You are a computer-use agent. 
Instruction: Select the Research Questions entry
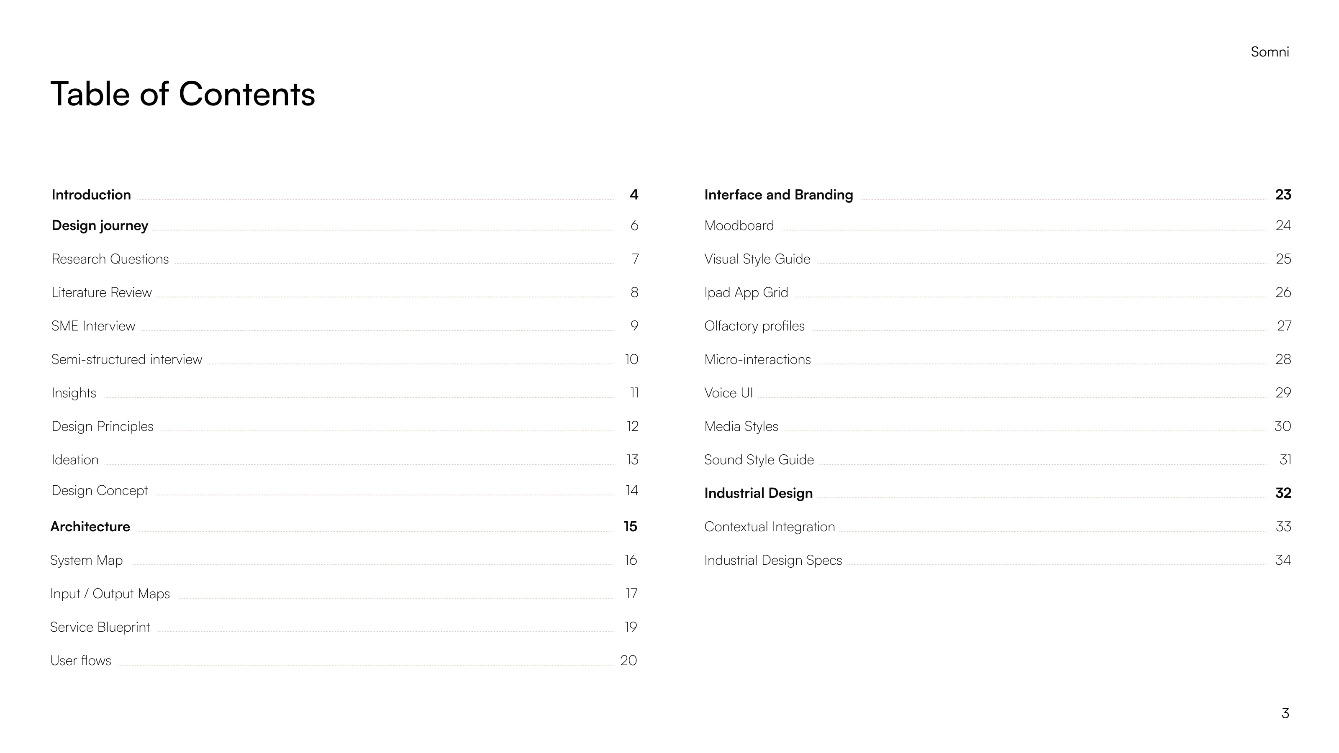(x=110, y=259)
